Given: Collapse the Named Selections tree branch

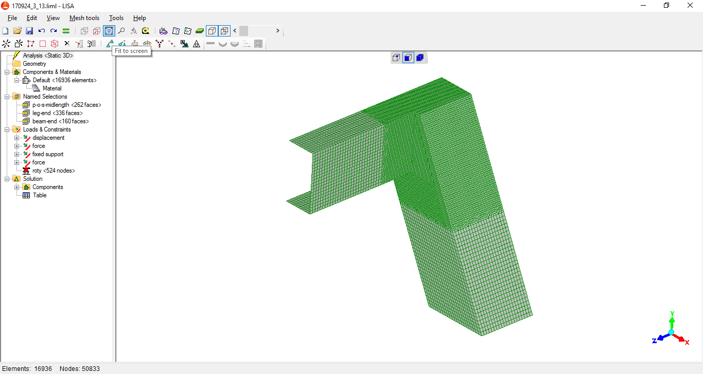Looking at the screenshot, I should click(x=7, y=97).
